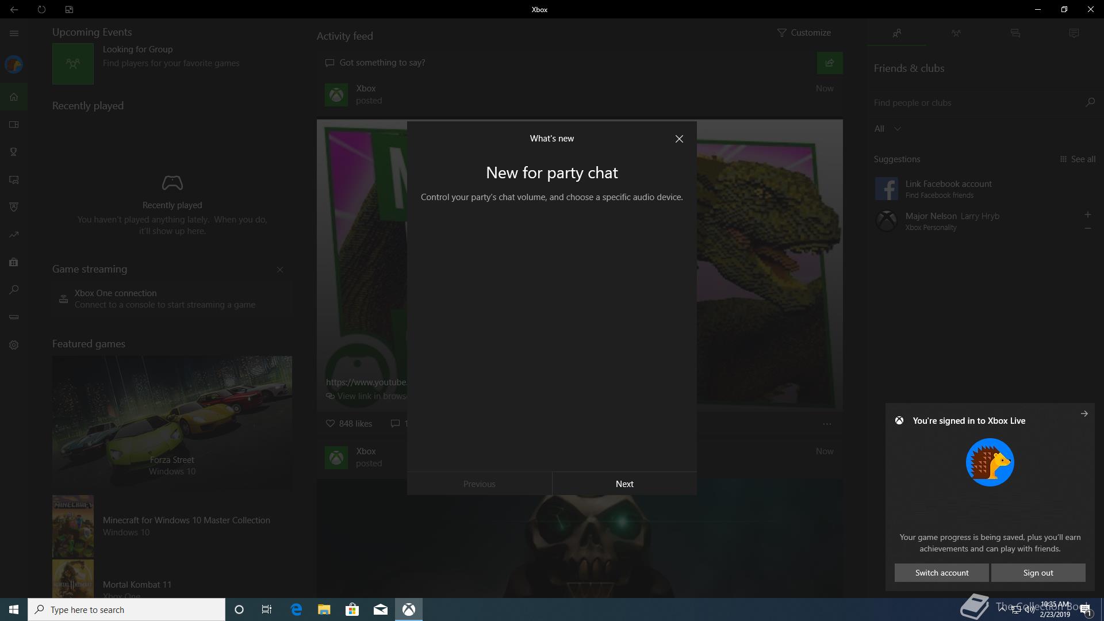Image resolution: width=1104 pixels, height=621 pixels.
Task: Switch to the Activity alerts tab
Action: pyautogui.click(x=1074, y=33)
